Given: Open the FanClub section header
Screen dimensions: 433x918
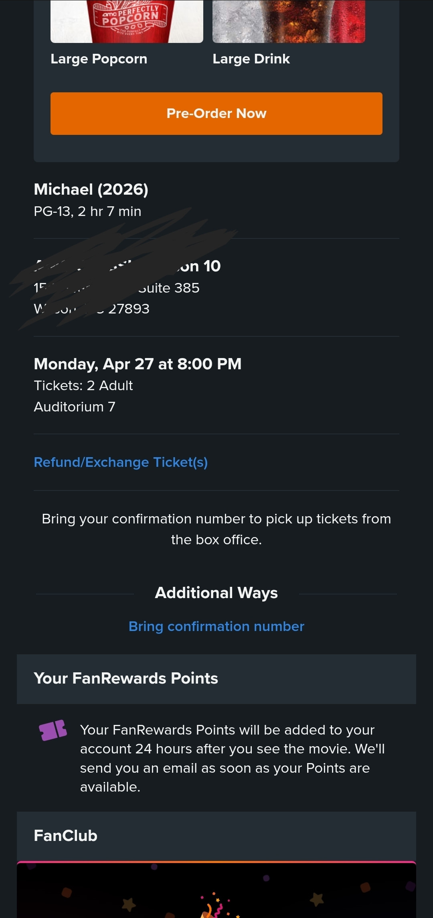Looking at the screenshot, I should (66, 836).
